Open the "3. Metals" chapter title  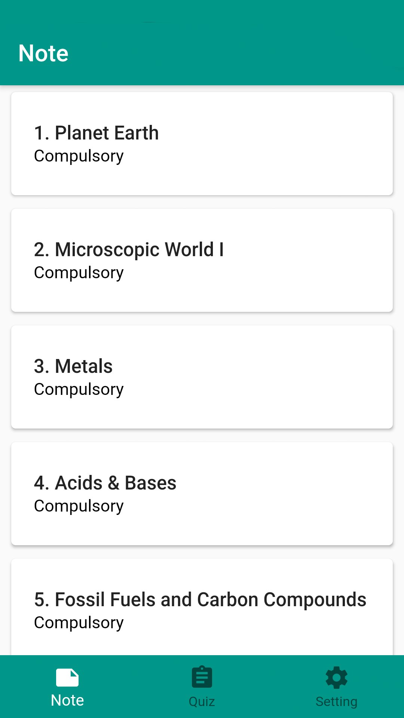click(73, 366)
